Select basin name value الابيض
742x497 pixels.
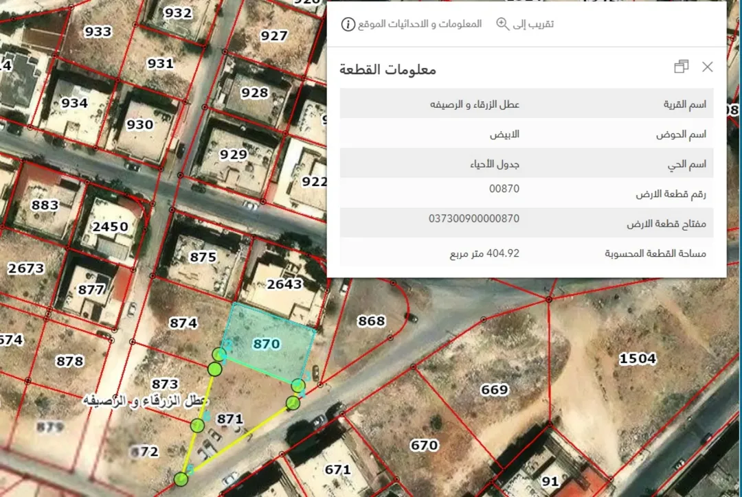pos(504,135)
